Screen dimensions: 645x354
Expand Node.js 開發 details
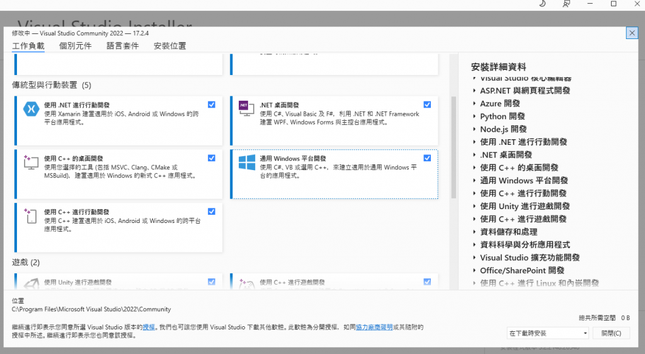click(474, 129)
